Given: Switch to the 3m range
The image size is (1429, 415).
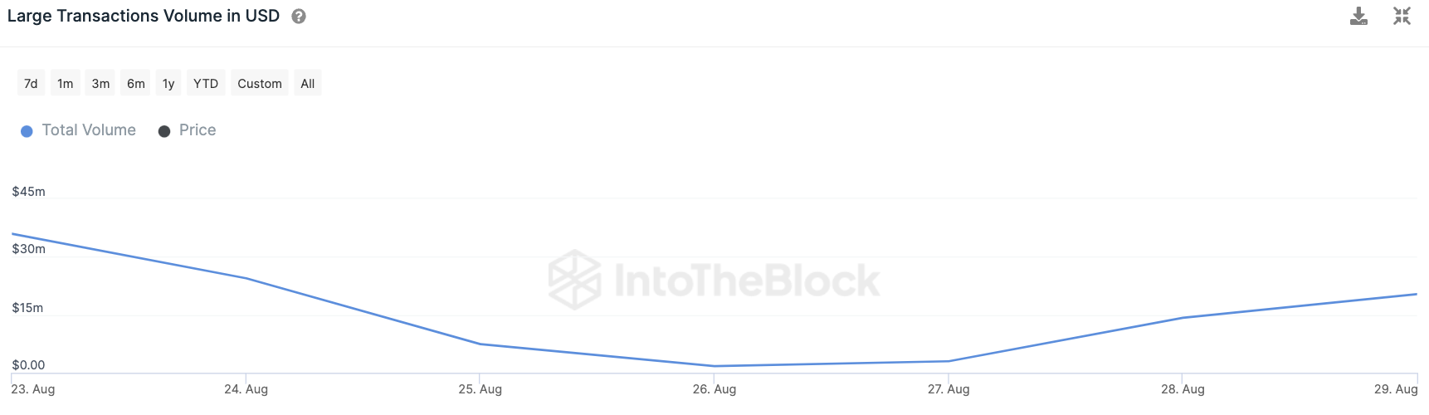Looking at the screenshot, I should coord(100,83).
